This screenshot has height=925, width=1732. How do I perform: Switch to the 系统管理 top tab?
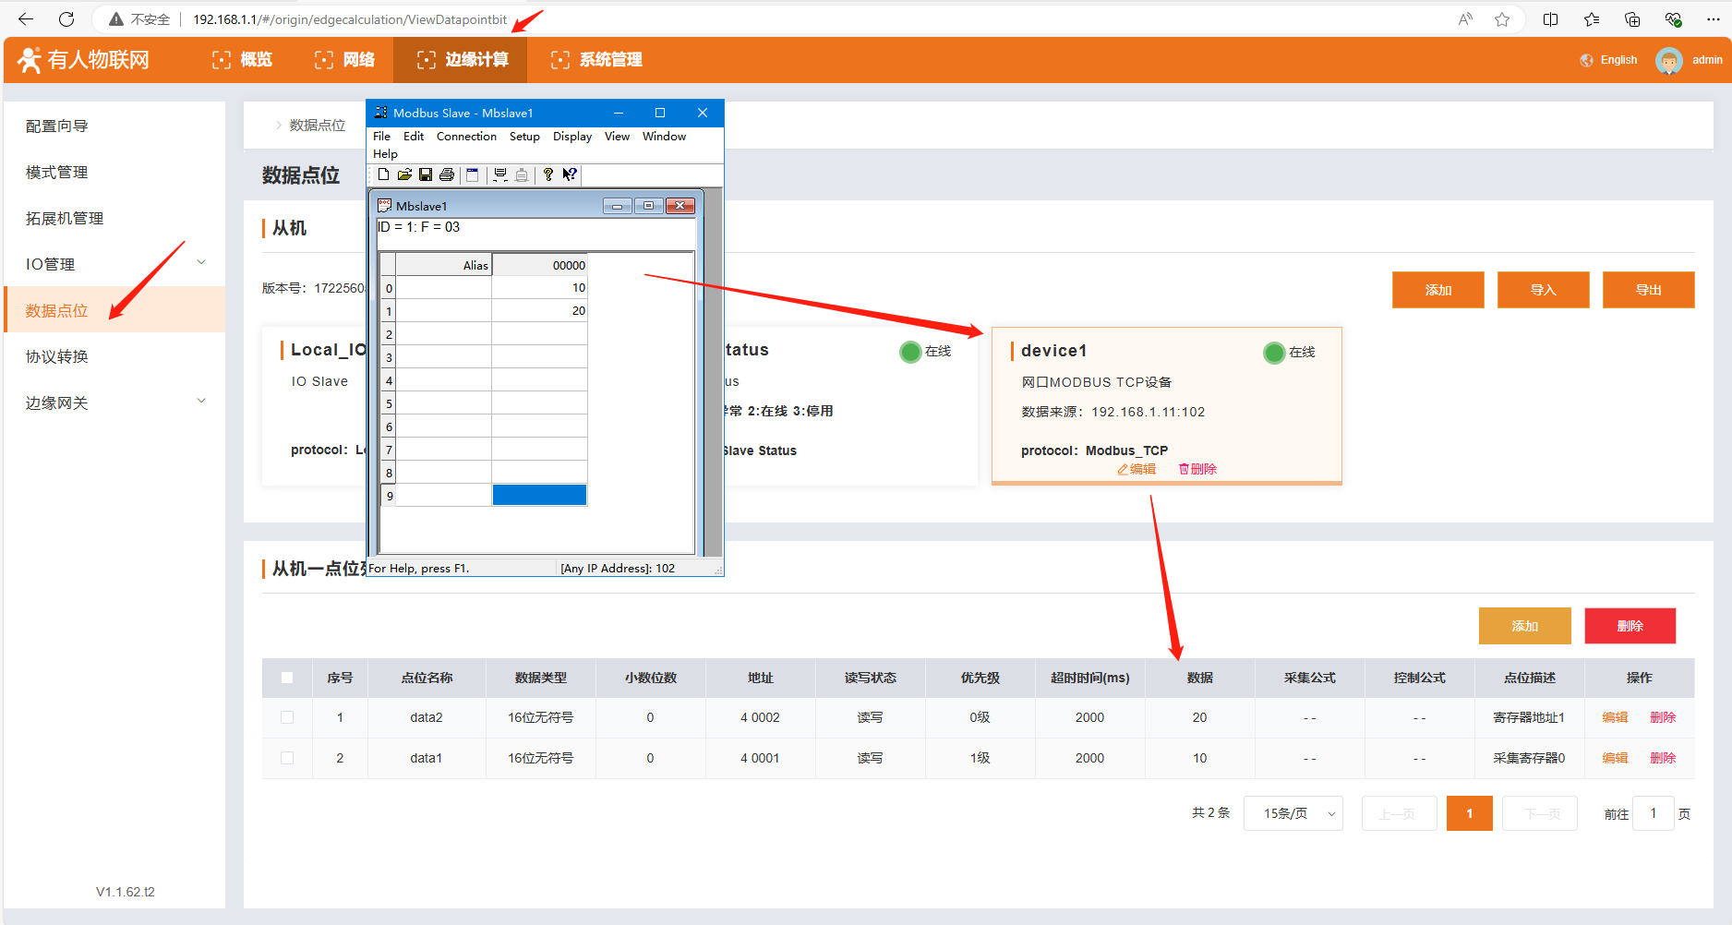point(596,60)
